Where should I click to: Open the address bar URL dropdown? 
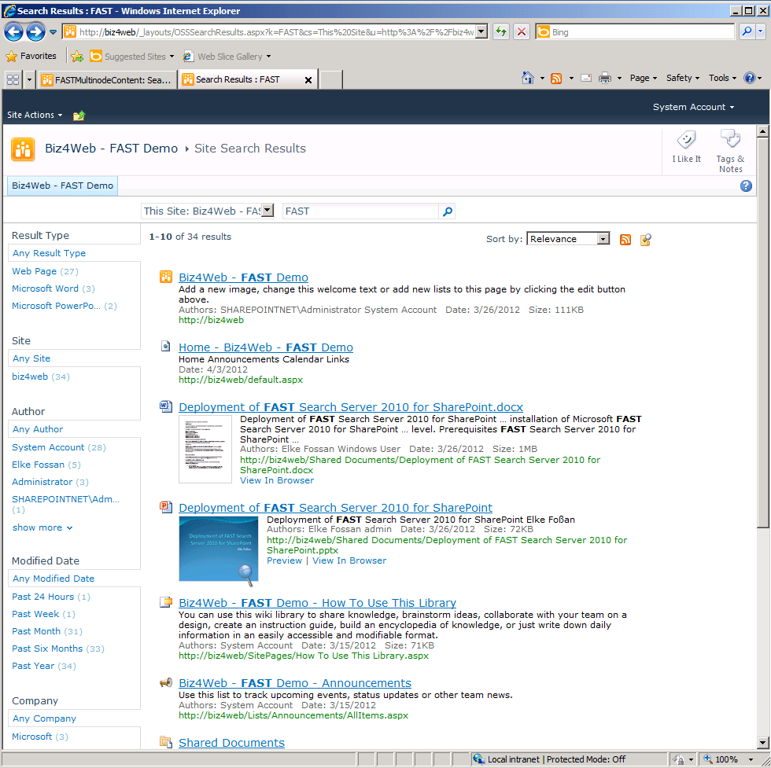(481, 32)
